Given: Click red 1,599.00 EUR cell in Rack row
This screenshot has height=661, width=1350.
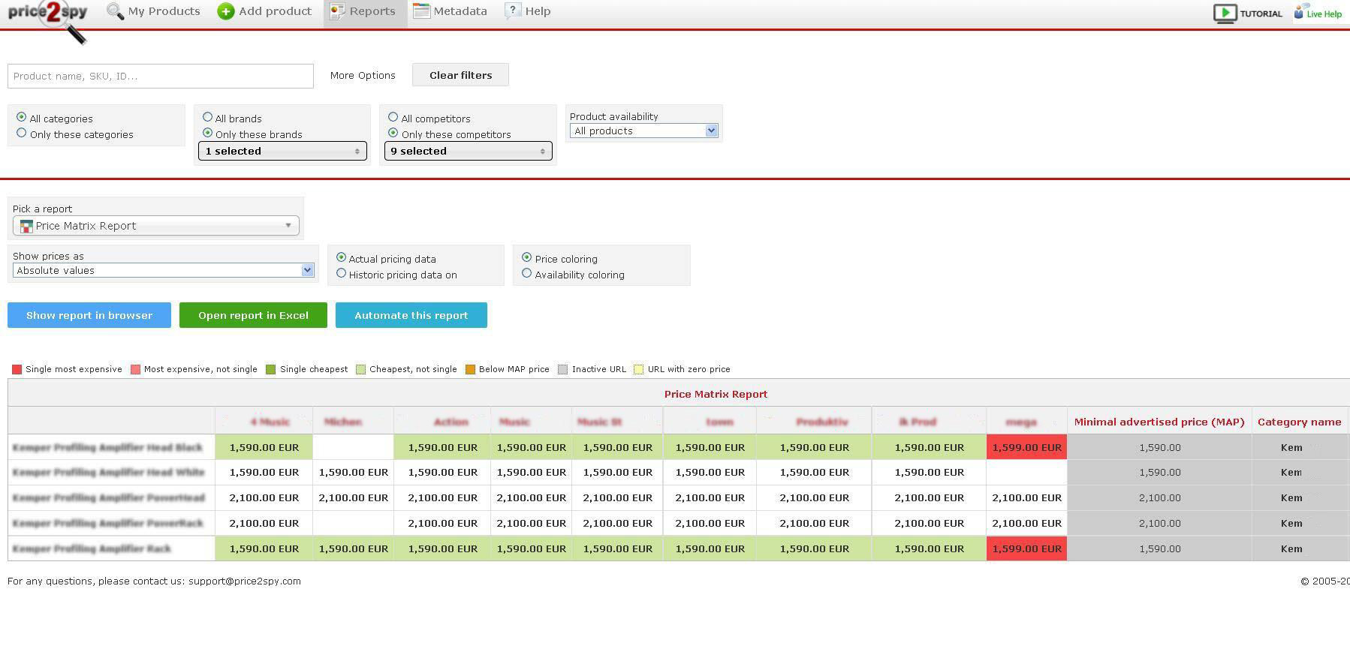Looking at the screenshot, I should tap(1026, 548).
